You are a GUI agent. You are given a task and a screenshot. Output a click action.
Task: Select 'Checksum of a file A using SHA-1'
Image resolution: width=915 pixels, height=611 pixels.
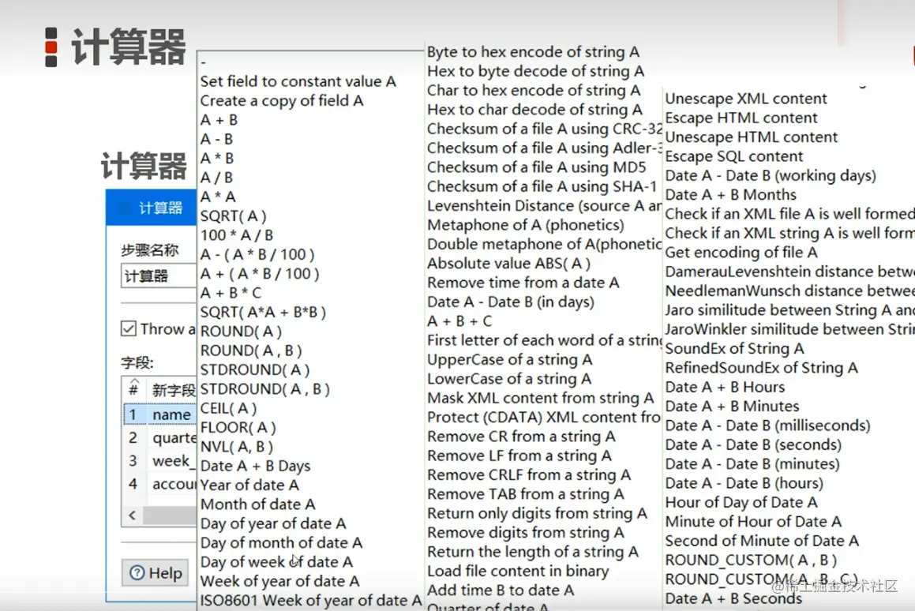click(542, 186)
